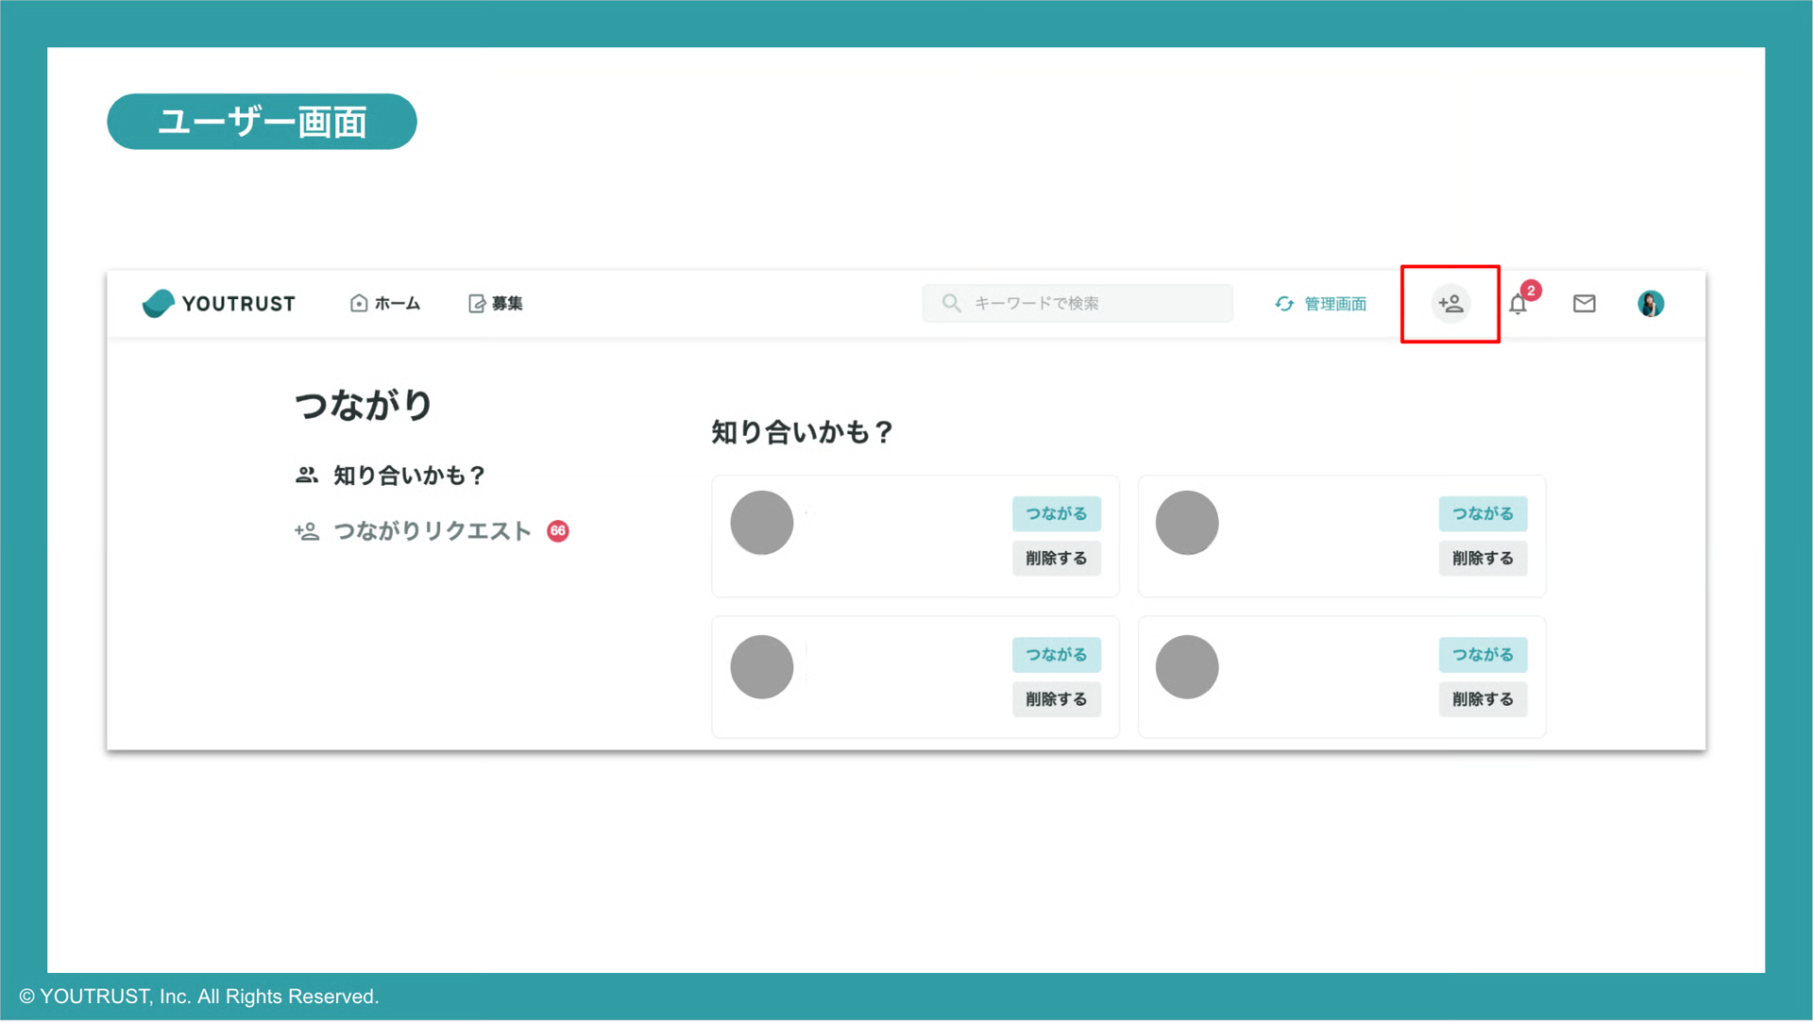Select つながりリクエスト in the sidebar

pyautogui.click(x=432, y=531)
